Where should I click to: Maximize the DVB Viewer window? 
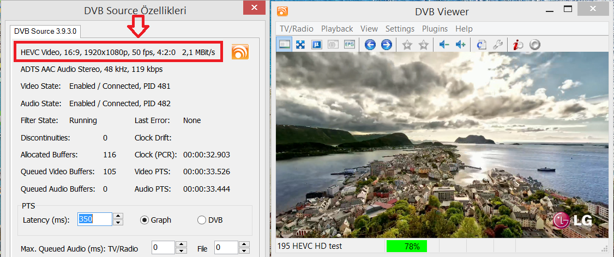tap(568, 9)
